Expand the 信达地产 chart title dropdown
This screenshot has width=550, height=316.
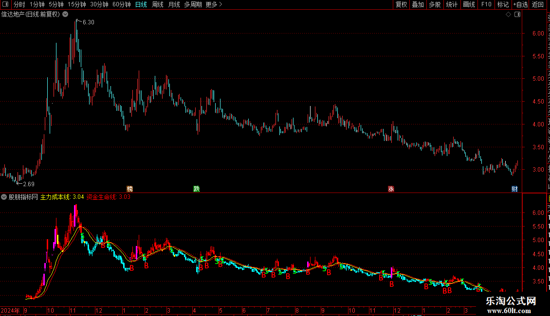click(x=65, y=15)
